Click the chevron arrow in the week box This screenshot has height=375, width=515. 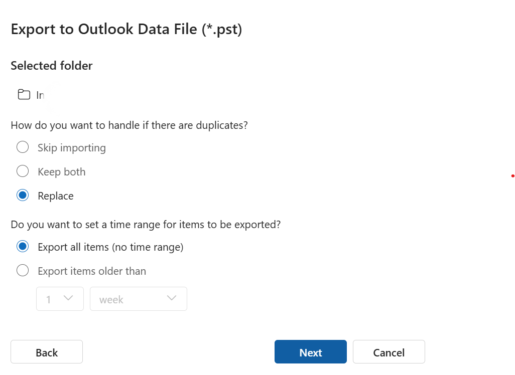172,298
